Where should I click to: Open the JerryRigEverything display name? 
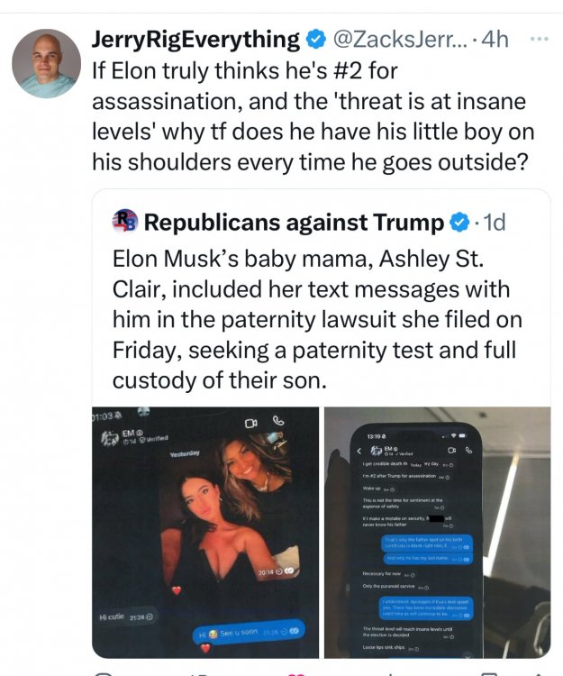coord(195,40)
